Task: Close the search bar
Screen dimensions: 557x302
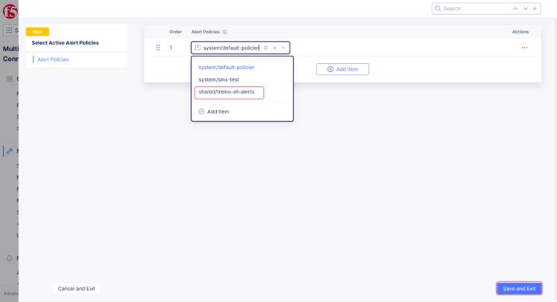Action: tap(535, 9)
